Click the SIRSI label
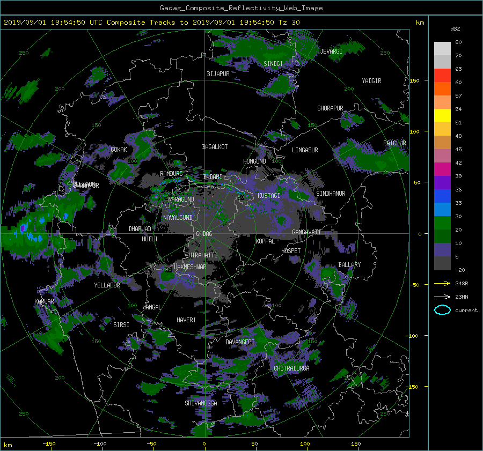The width and height of the screenshot is (483, 451). click(x=121, y=325)
